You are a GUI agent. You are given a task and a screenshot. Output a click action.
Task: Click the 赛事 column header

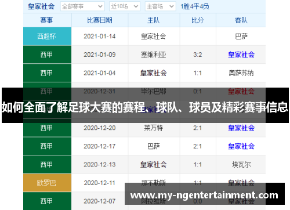coord(46,20)
